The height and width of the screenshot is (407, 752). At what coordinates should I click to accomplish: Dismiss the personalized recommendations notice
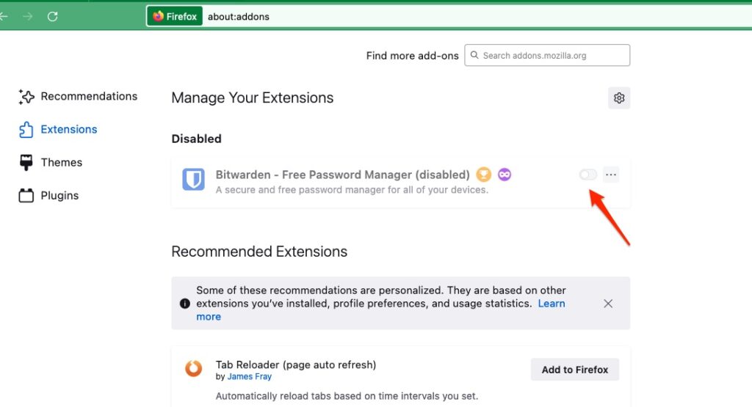[x=608, y=304]
